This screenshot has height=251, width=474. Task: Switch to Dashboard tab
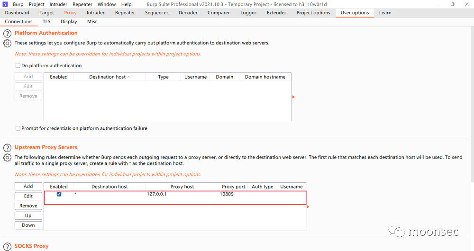tap(17, 13)
